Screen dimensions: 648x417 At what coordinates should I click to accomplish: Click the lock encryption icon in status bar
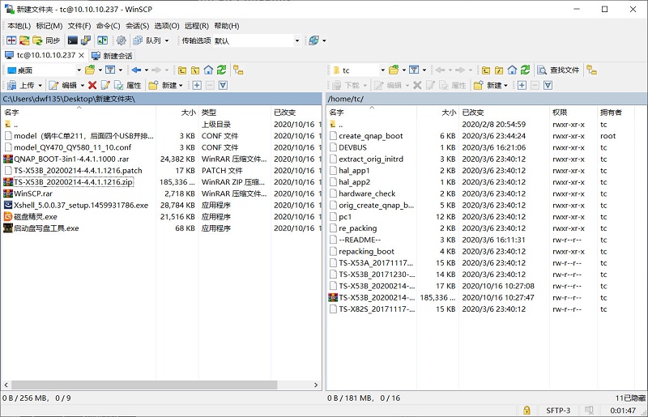[526, 410]
